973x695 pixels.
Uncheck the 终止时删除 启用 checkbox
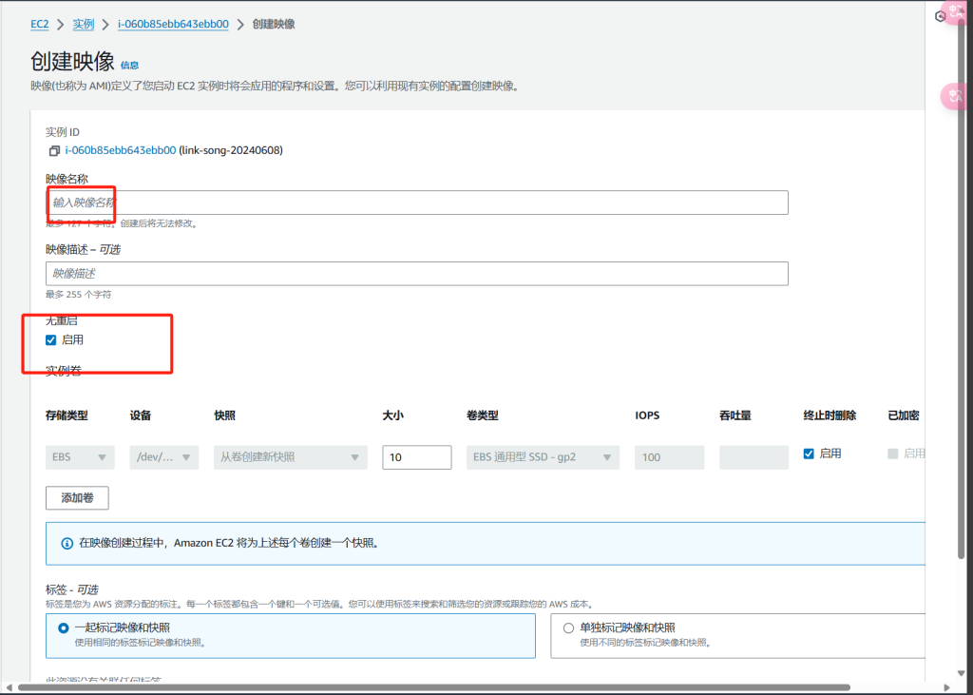(809, 454)
